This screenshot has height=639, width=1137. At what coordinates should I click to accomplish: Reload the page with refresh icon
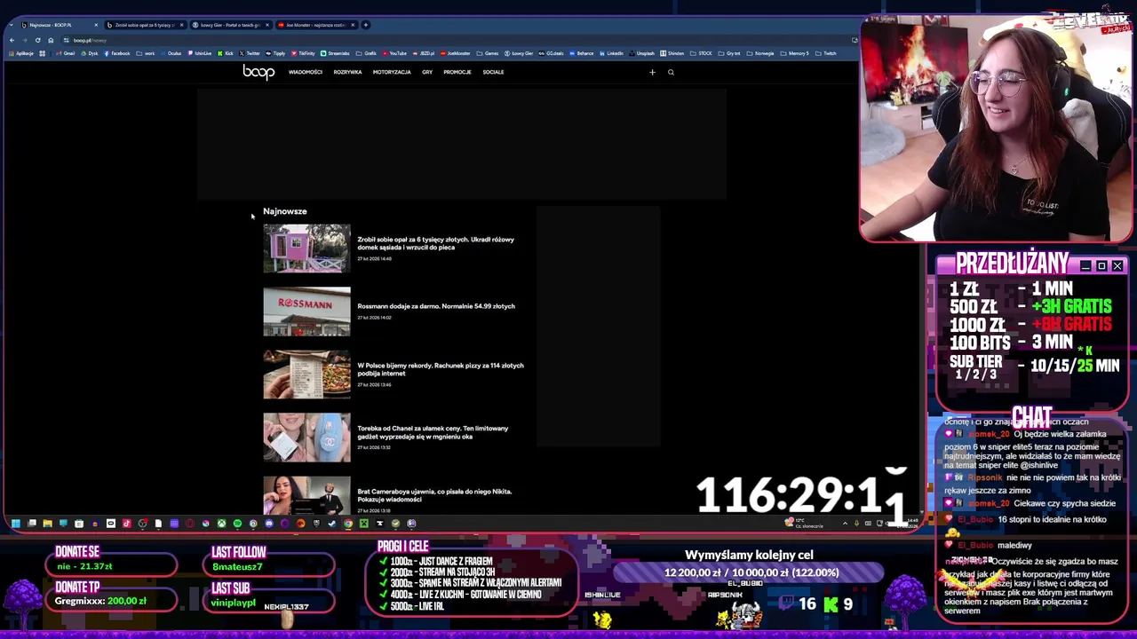pos(37,40)
